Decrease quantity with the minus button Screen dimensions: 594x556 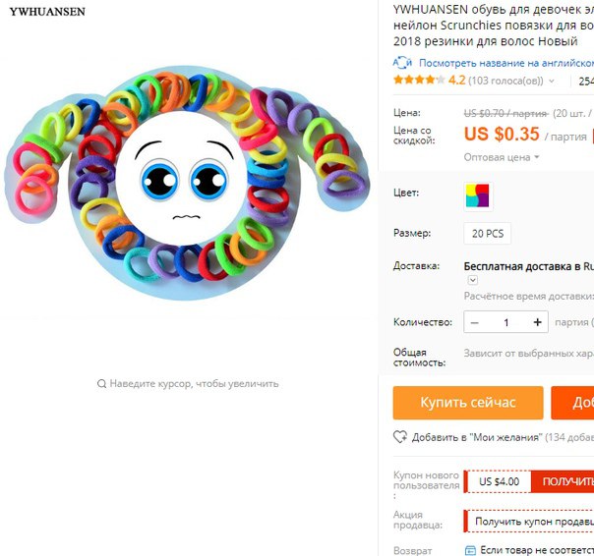(474, 322)
